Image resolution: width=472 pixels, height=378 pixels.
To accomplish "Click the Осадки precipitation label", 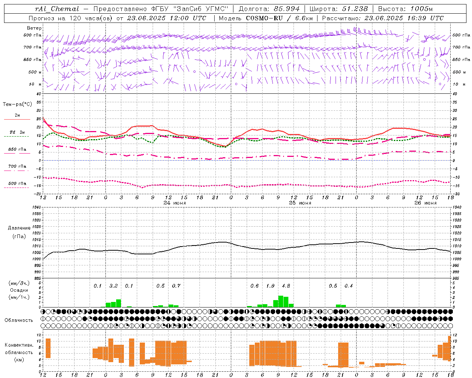I will tap(19, 291).
